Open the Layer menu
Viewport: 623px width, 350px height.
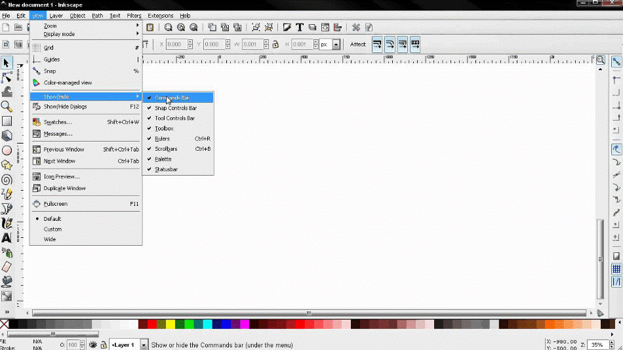click(56, 16)
